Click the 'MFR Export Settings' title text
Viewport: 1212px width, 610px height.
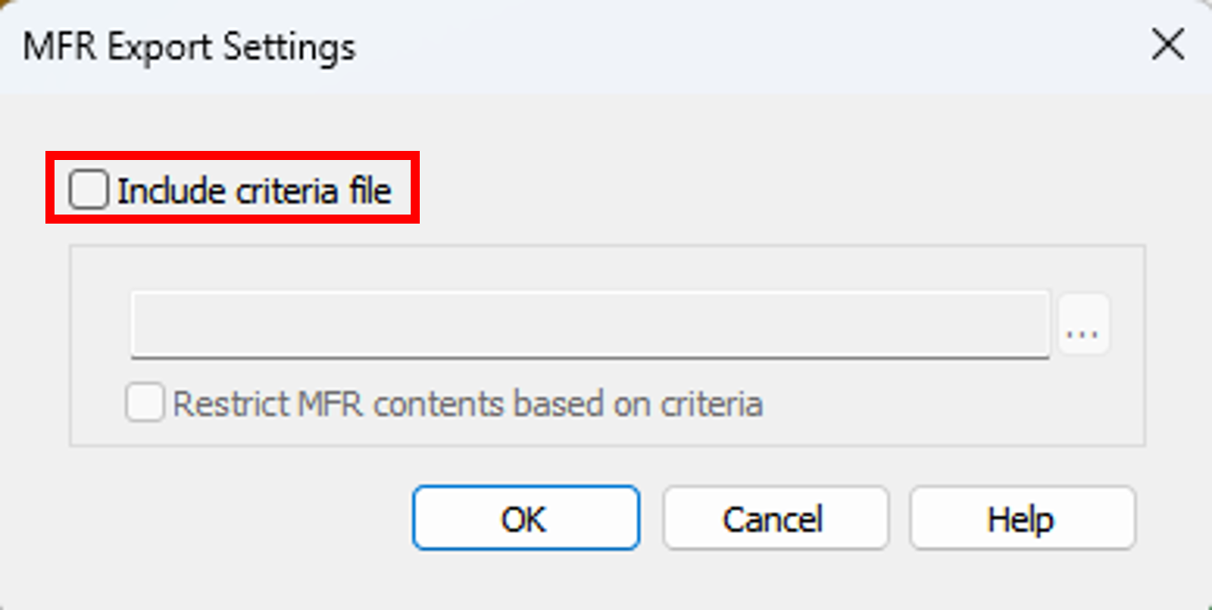coord(189,46)
